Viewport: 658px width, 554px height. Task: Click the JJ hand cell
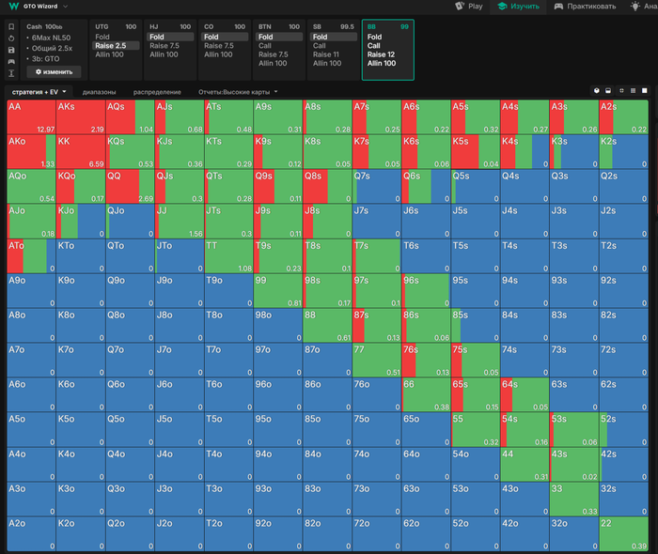[x=180, y=222]
